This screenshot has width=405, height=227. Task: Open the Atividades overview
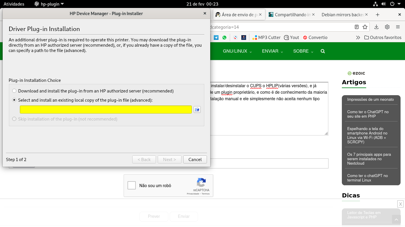14,4
